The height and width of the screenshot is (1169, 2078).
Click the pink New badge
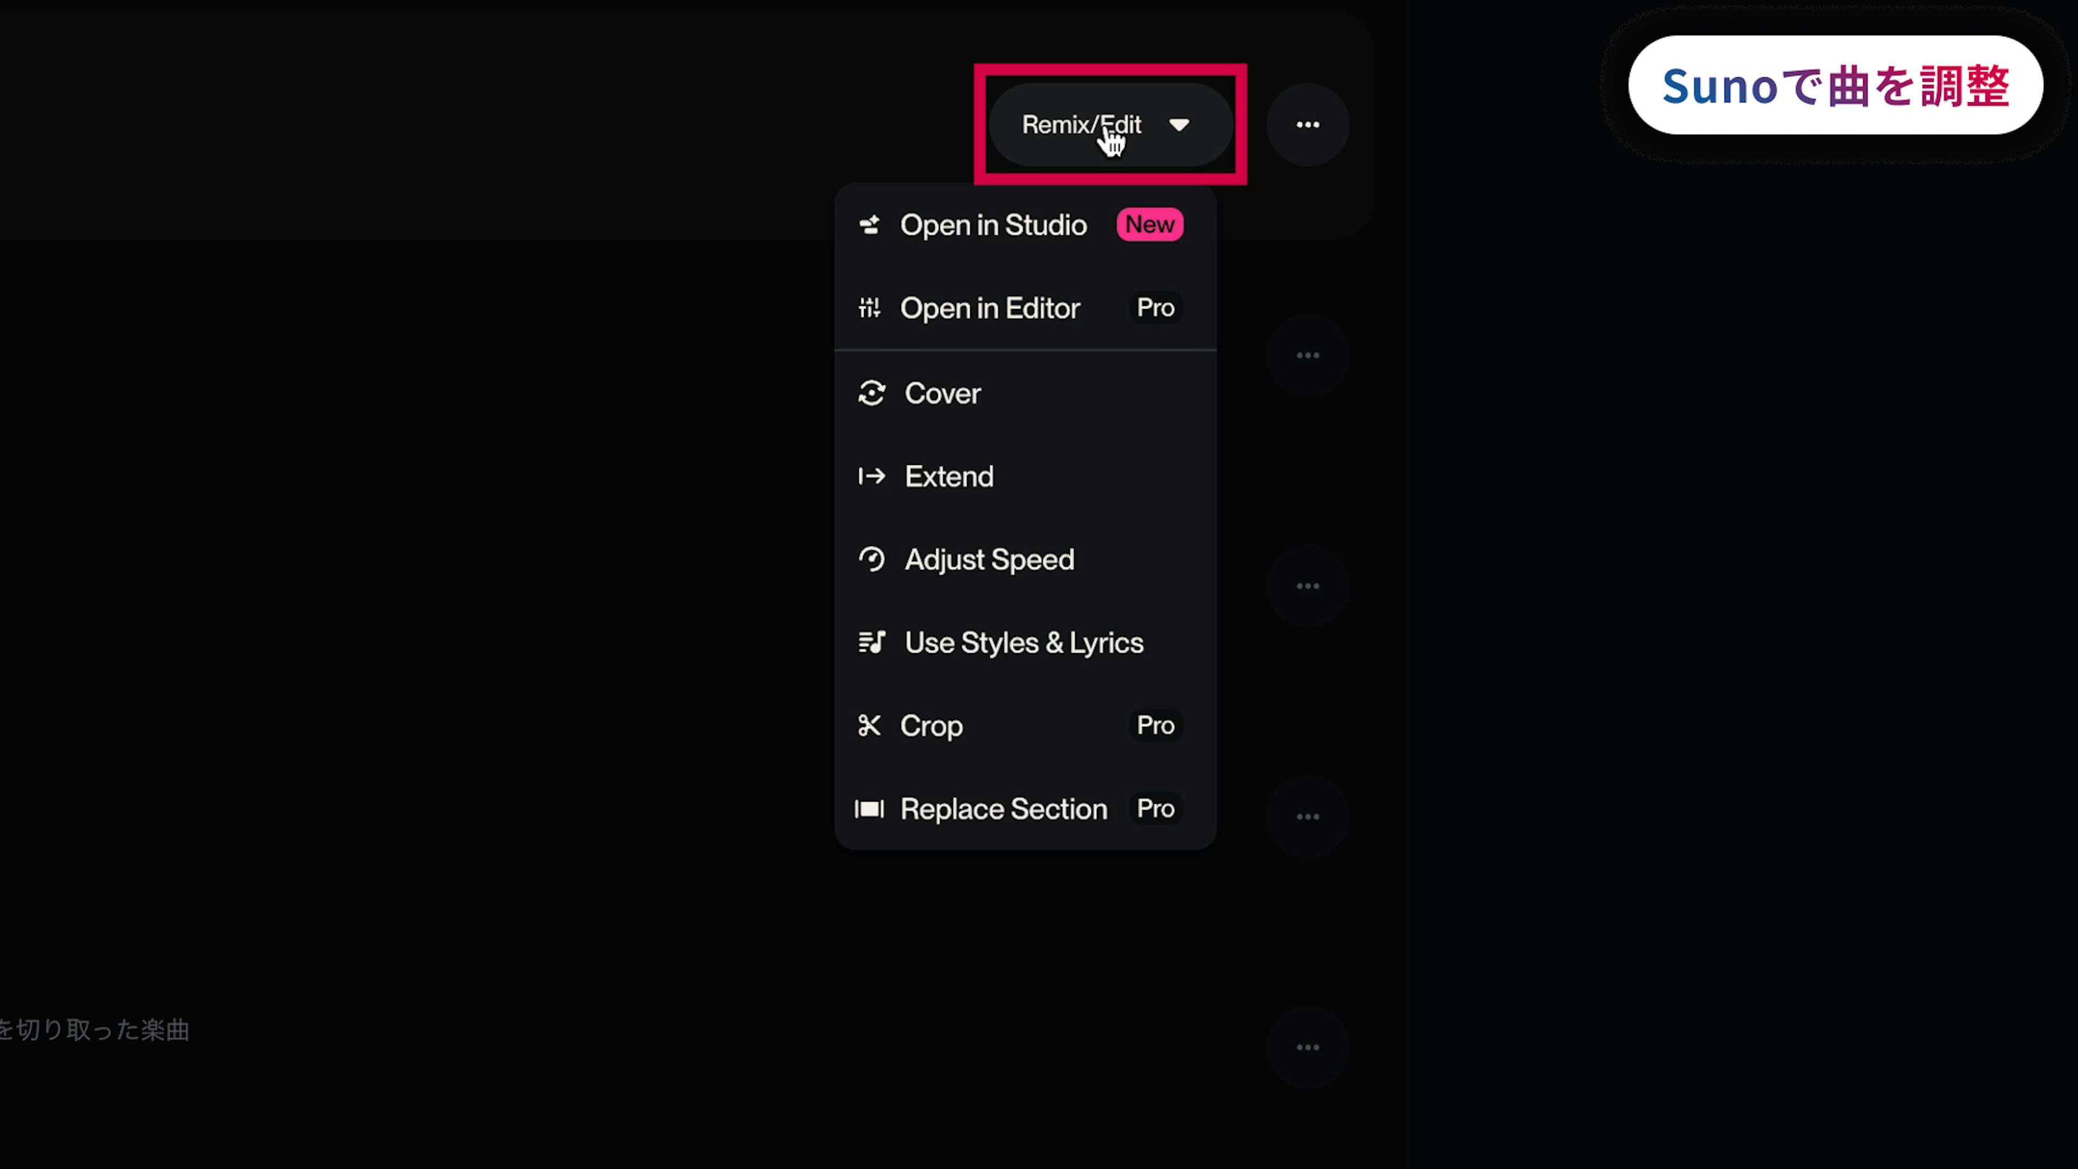tap(1149, 225)
